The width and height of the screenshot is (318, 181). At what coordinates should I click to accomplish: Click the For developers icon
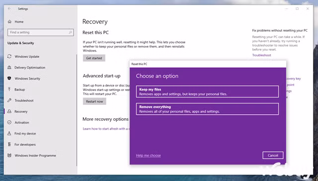[x=9, y=144]
